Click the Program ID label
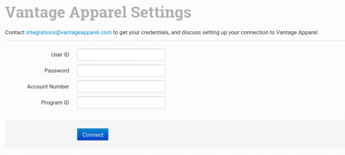Screen dimensions: 345x155 55,103
